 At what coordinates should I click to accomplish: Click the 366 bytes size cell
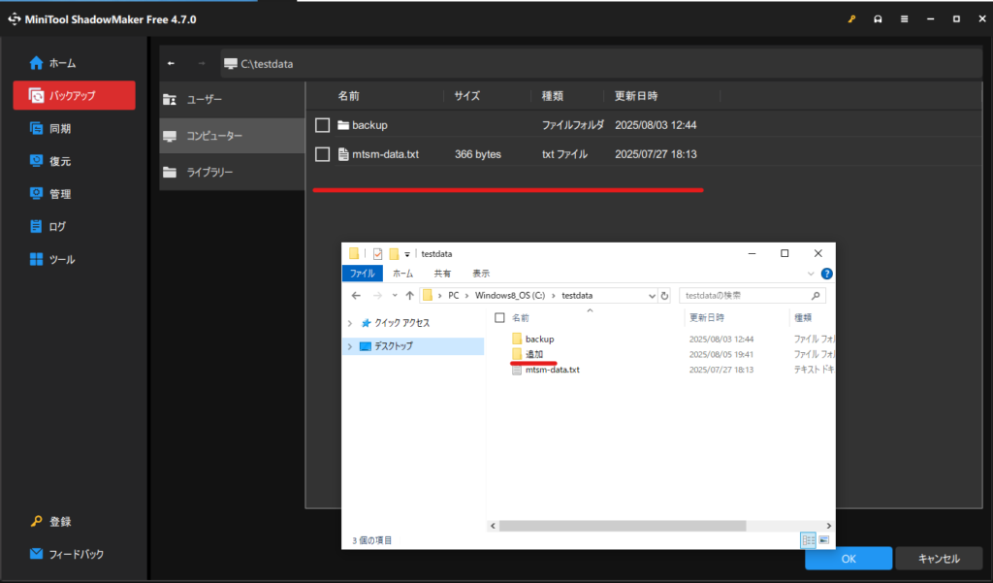coord(477,154)
